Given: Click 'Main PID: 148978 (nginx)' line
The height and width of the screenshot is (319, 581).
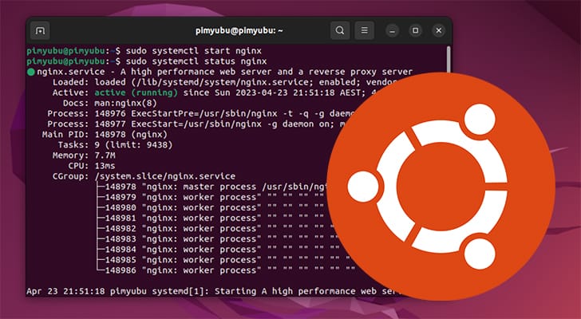Looking at the screenshot, I should 105,134.
